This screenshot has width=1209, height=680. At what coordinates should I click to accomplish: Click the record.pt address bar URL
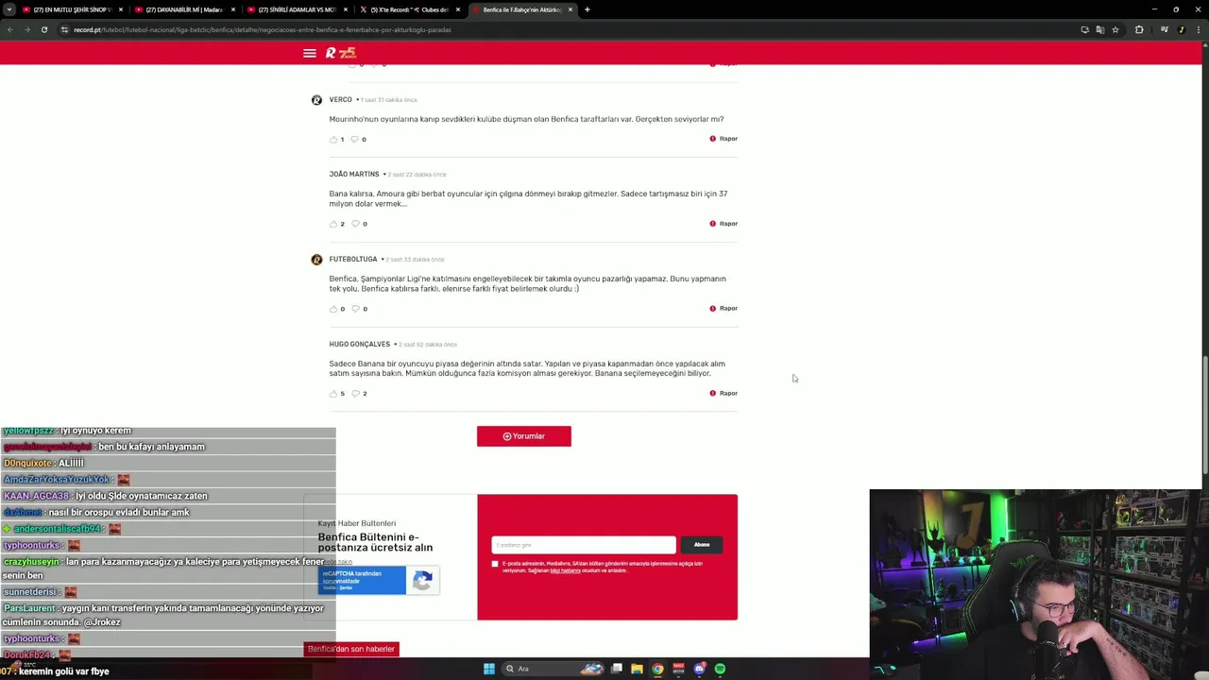coord(263,29)
